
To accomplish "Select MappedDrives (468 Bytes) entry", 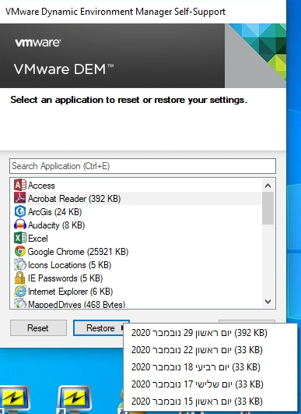I will tap(137, 303).
